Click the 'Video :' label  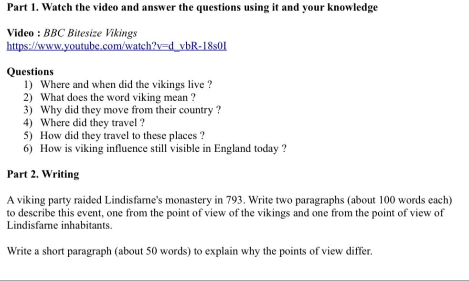click(x=23, y=33)
